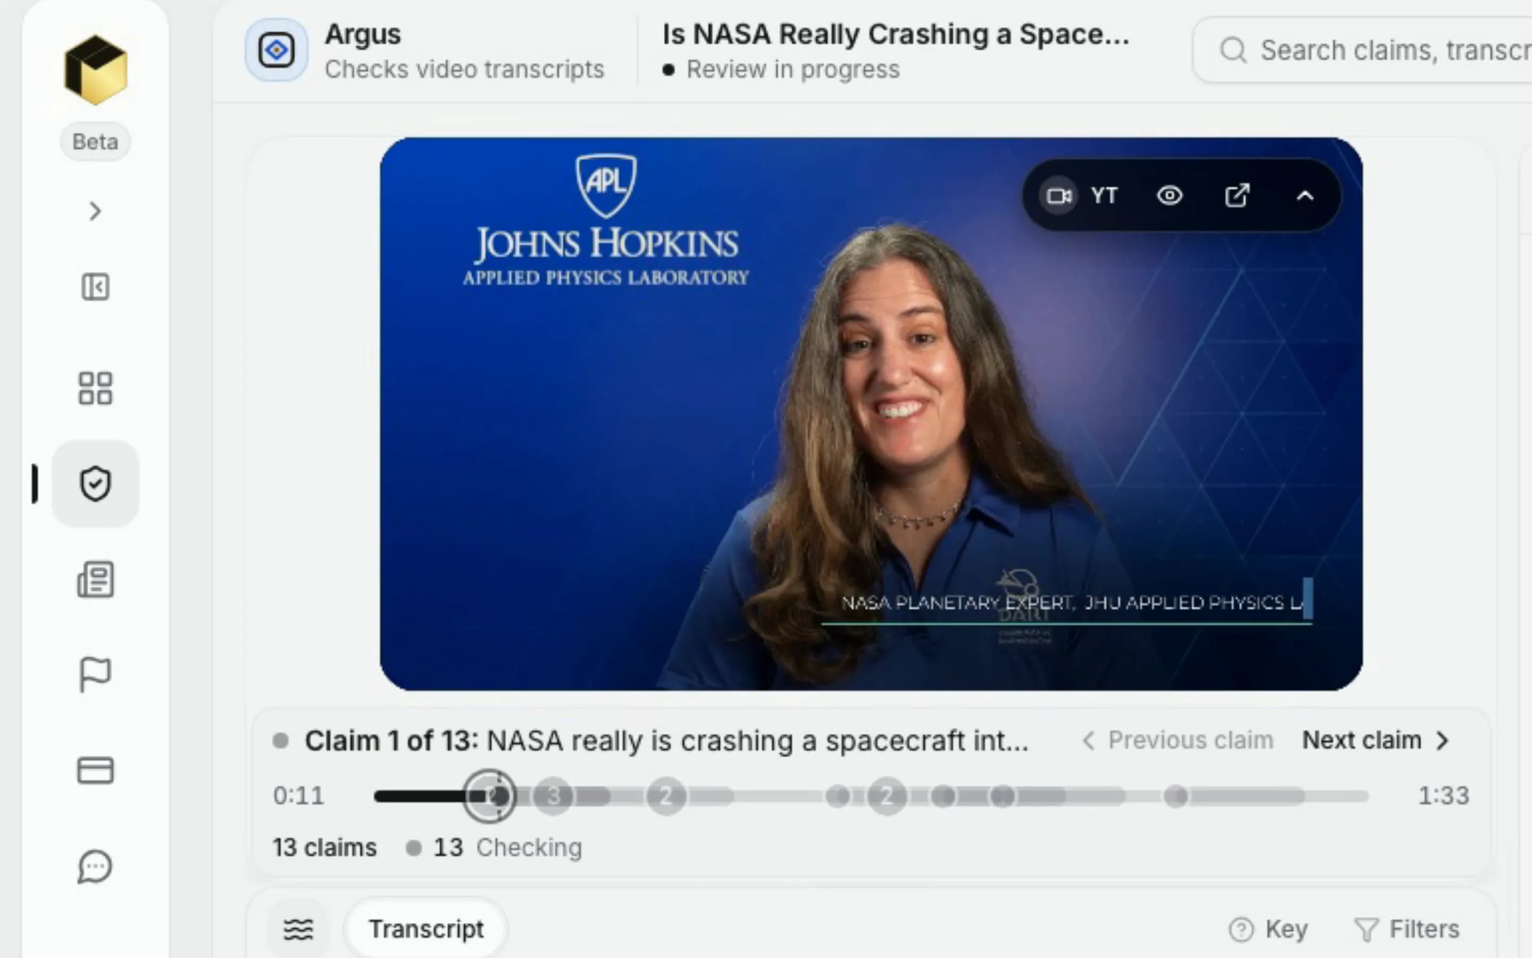Focus the Search claims input field

click(1361, 50)
